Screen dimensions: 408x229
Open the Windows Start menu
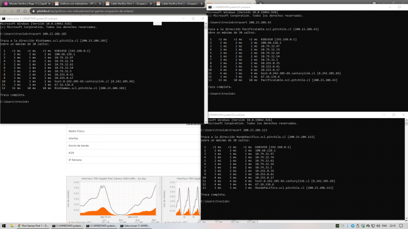tap(4, 226)
